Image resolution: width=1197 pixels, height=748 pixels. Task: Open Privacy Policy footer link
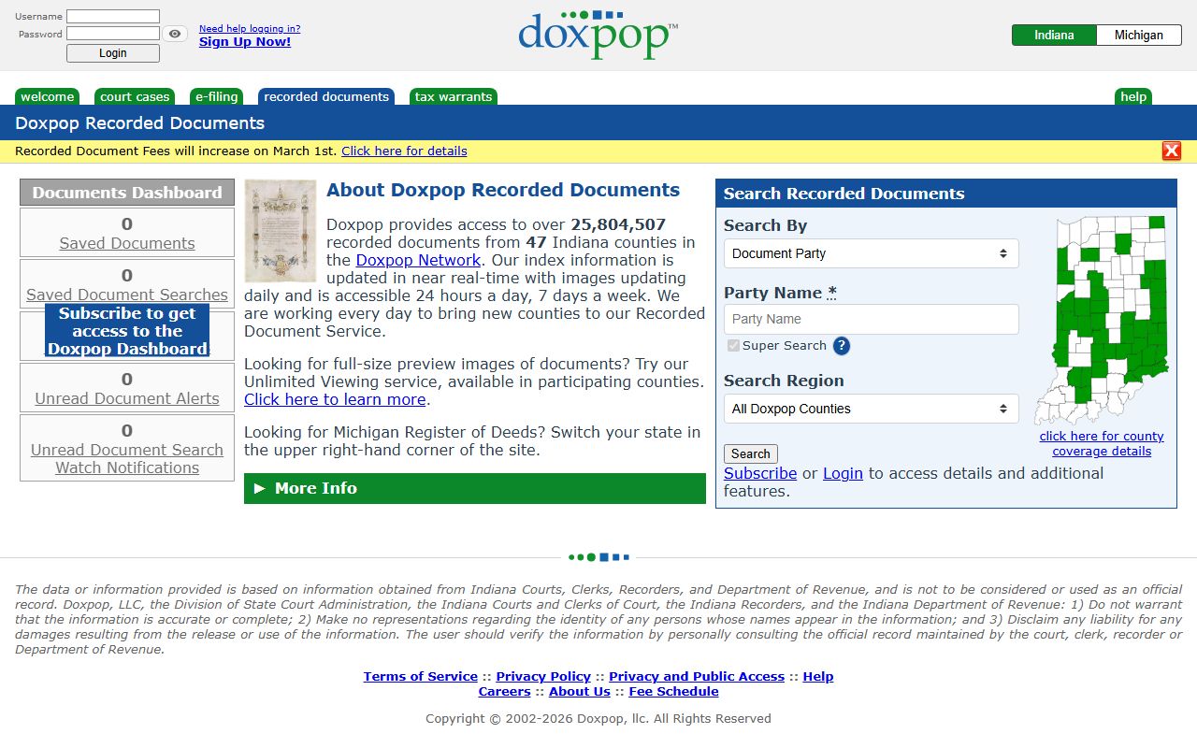click(543, 677)
